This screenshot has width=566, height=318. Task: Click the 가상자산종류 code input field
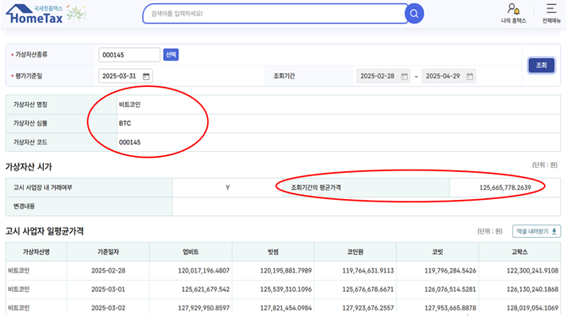click(129, 55)
